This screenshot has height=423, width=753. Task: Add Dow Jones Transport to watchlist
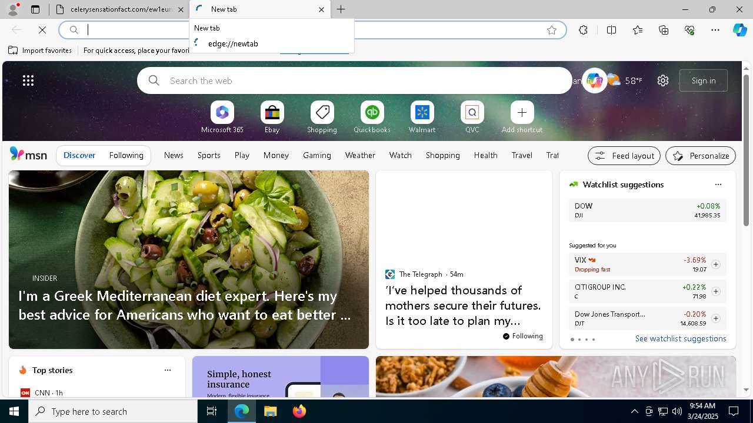click(715, 318)
